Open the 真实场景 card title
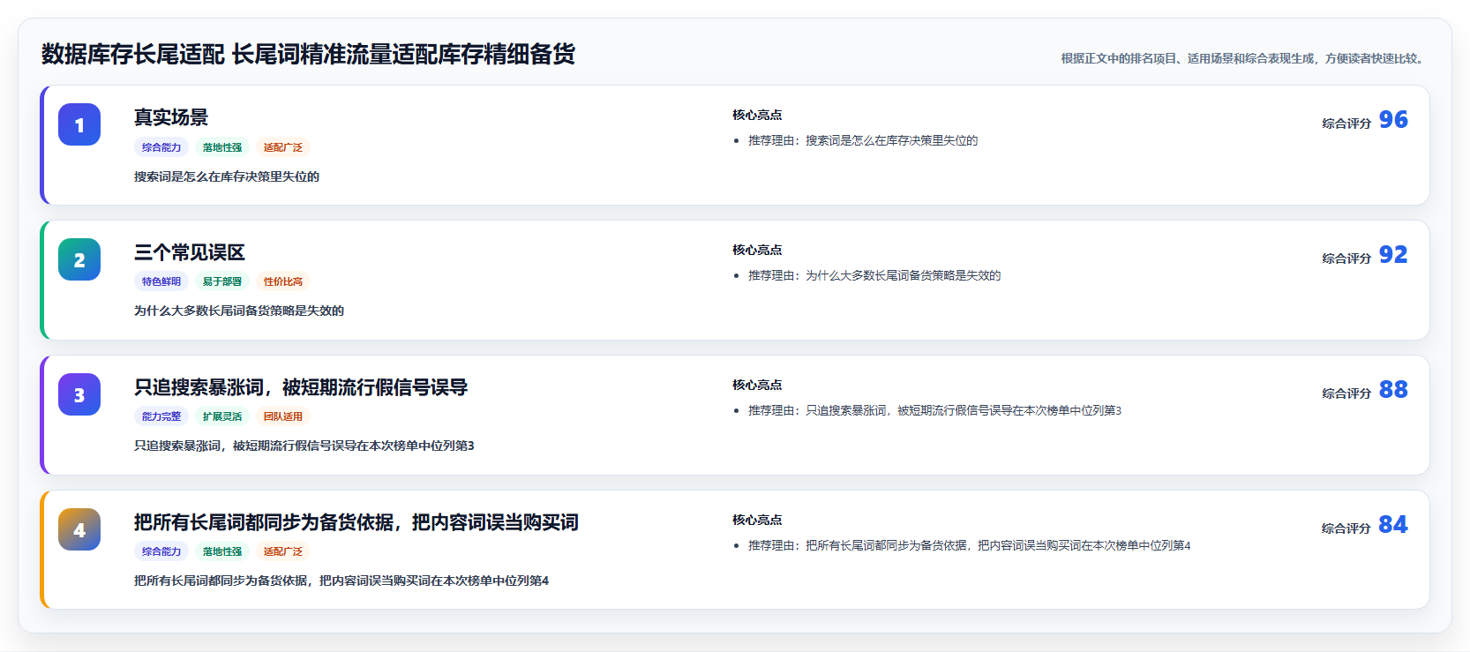 point(171,117)
